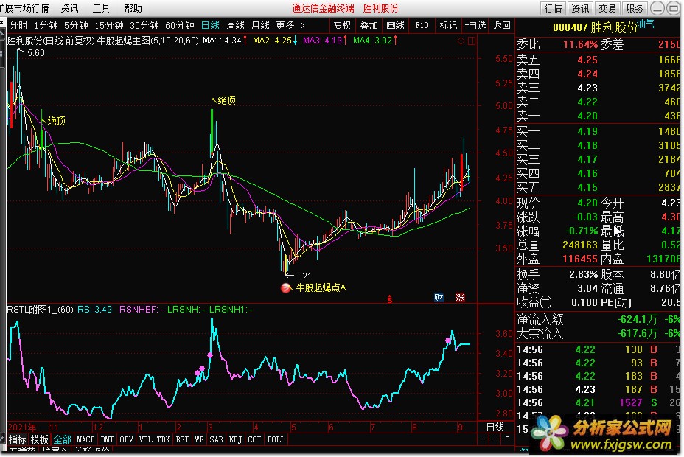Click the red S marker on chart

click(x=390, y=299)
